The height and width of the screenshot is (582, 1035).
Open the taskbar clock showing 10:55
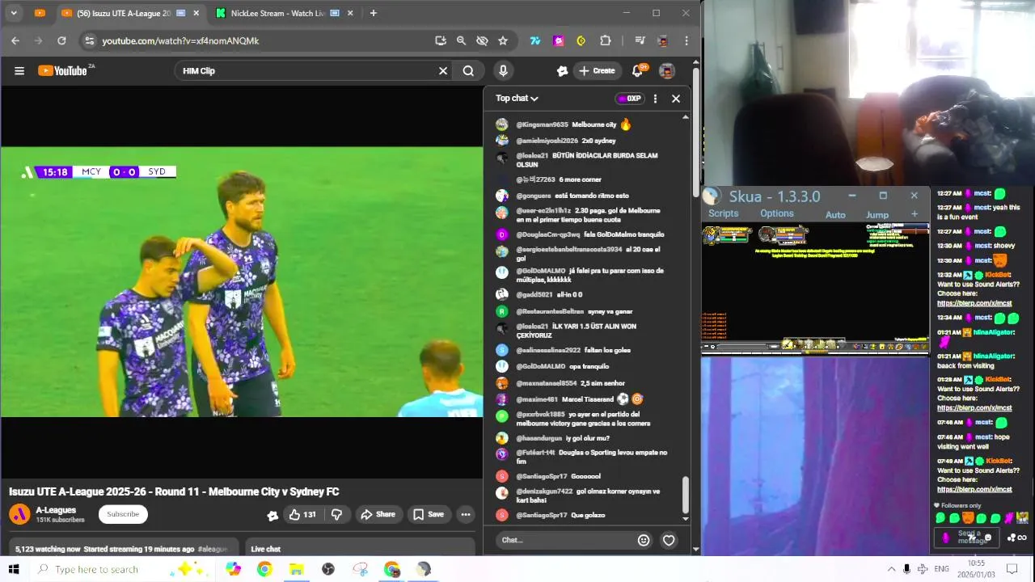(x=977, y=569)
